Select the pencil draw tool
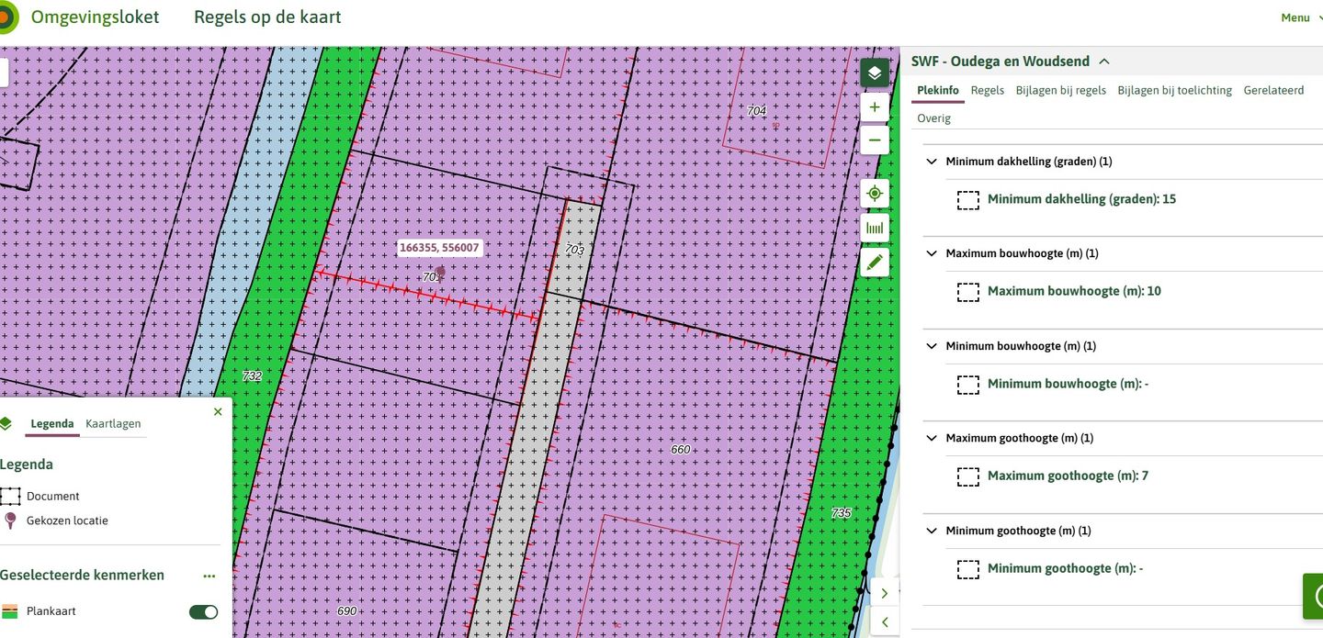Image resolution: width=1323 pixels, height=638 pixels. (x=874, y=263)
